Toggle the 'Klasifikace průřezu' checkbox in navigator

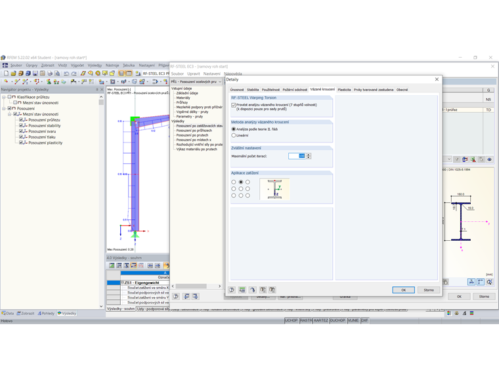click(10, 96)
